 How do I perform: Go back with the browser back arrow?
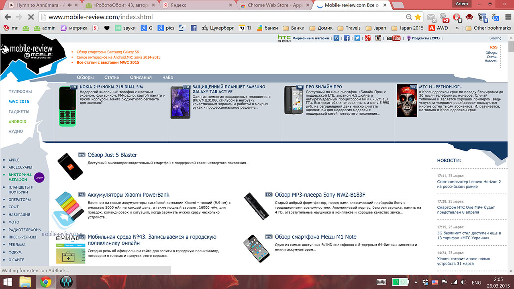coord(7,17)
